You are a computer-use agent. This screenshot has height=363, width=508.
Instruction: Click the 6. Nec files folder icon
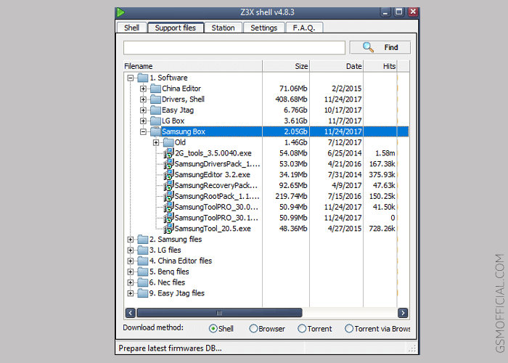pyautogui.click(x=143, y=282)
